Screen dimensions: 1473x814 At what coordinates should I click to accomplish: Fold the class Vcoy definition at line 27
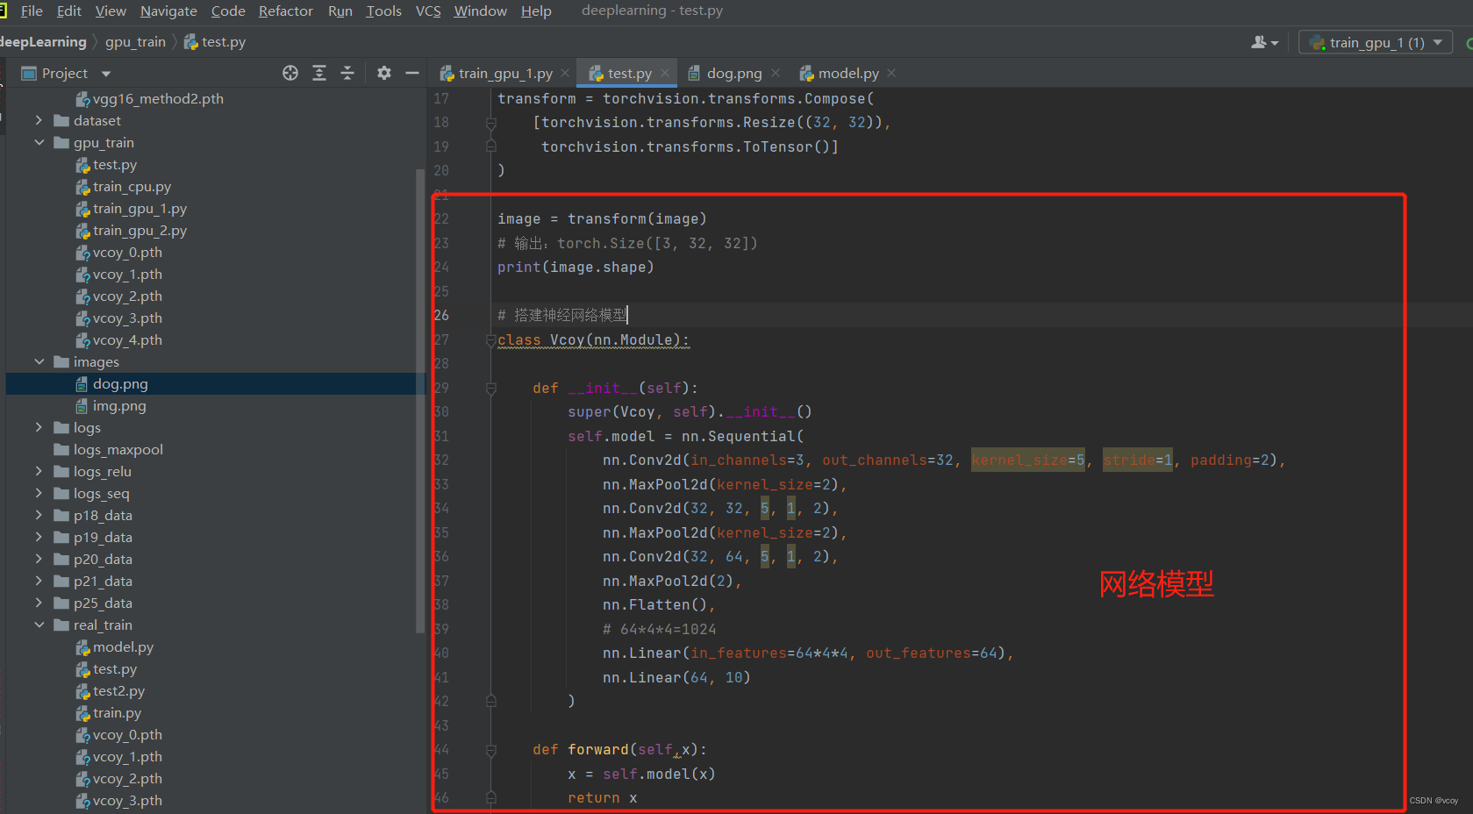tap(491, 340)
